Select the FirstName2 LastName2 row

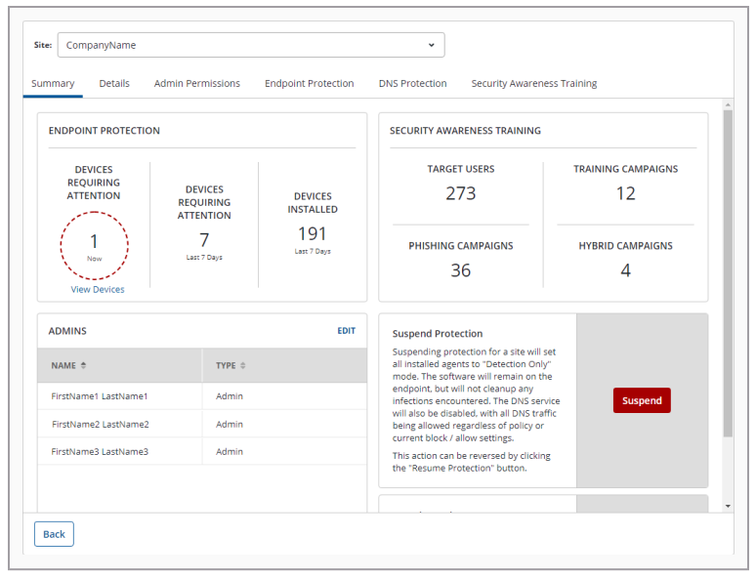click(x=202, y=424)
